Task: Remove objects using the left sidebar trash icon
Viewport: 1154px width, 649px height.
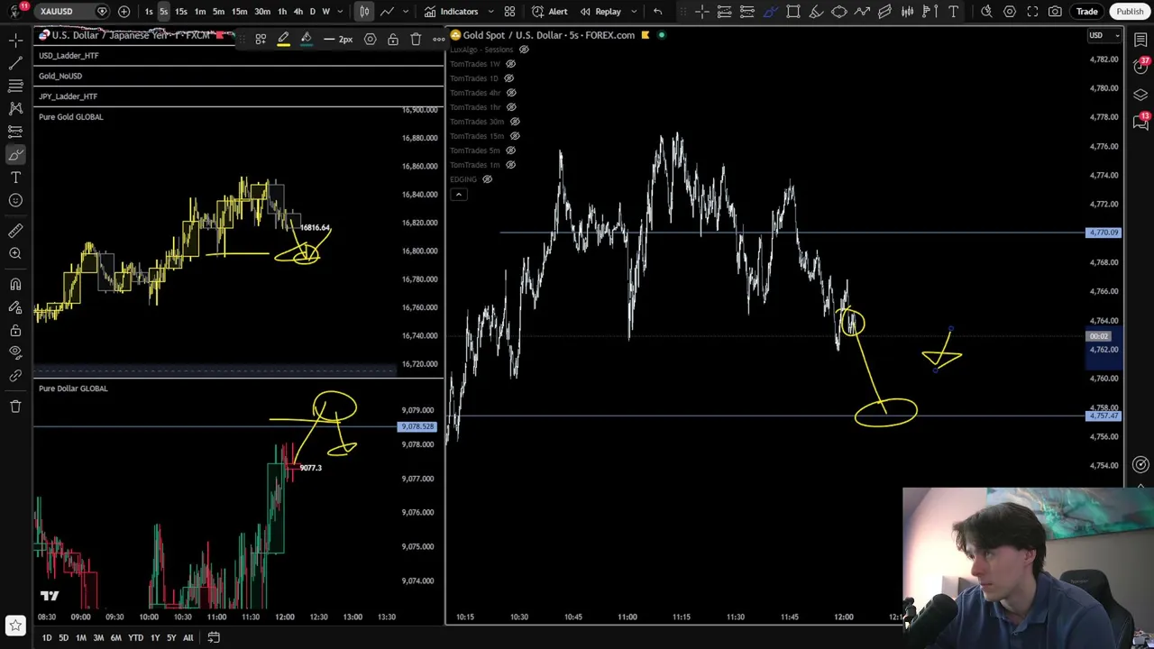Action: (15, 407)
